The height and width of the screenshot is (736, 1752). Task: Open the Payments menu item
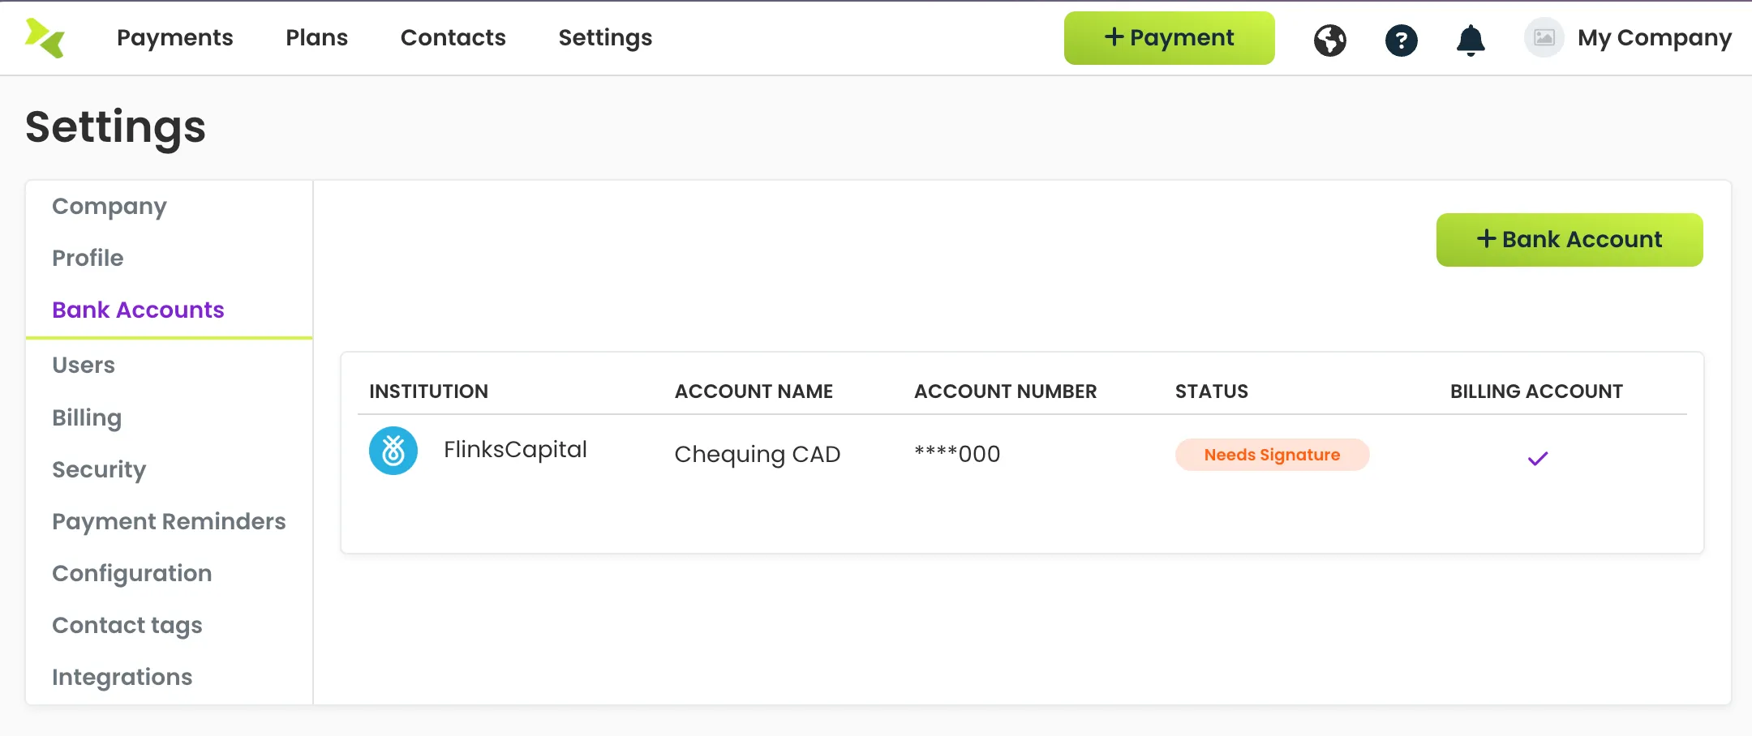pyautogui.click(x=175, y=37)
